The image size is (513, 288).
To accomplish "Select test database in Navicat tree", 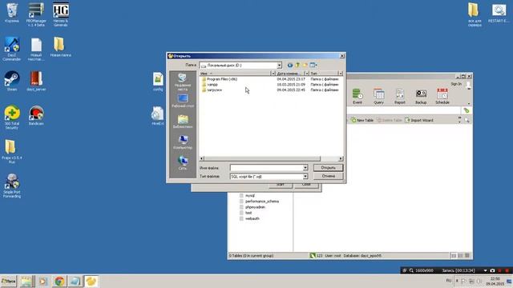I will [248, 213].
